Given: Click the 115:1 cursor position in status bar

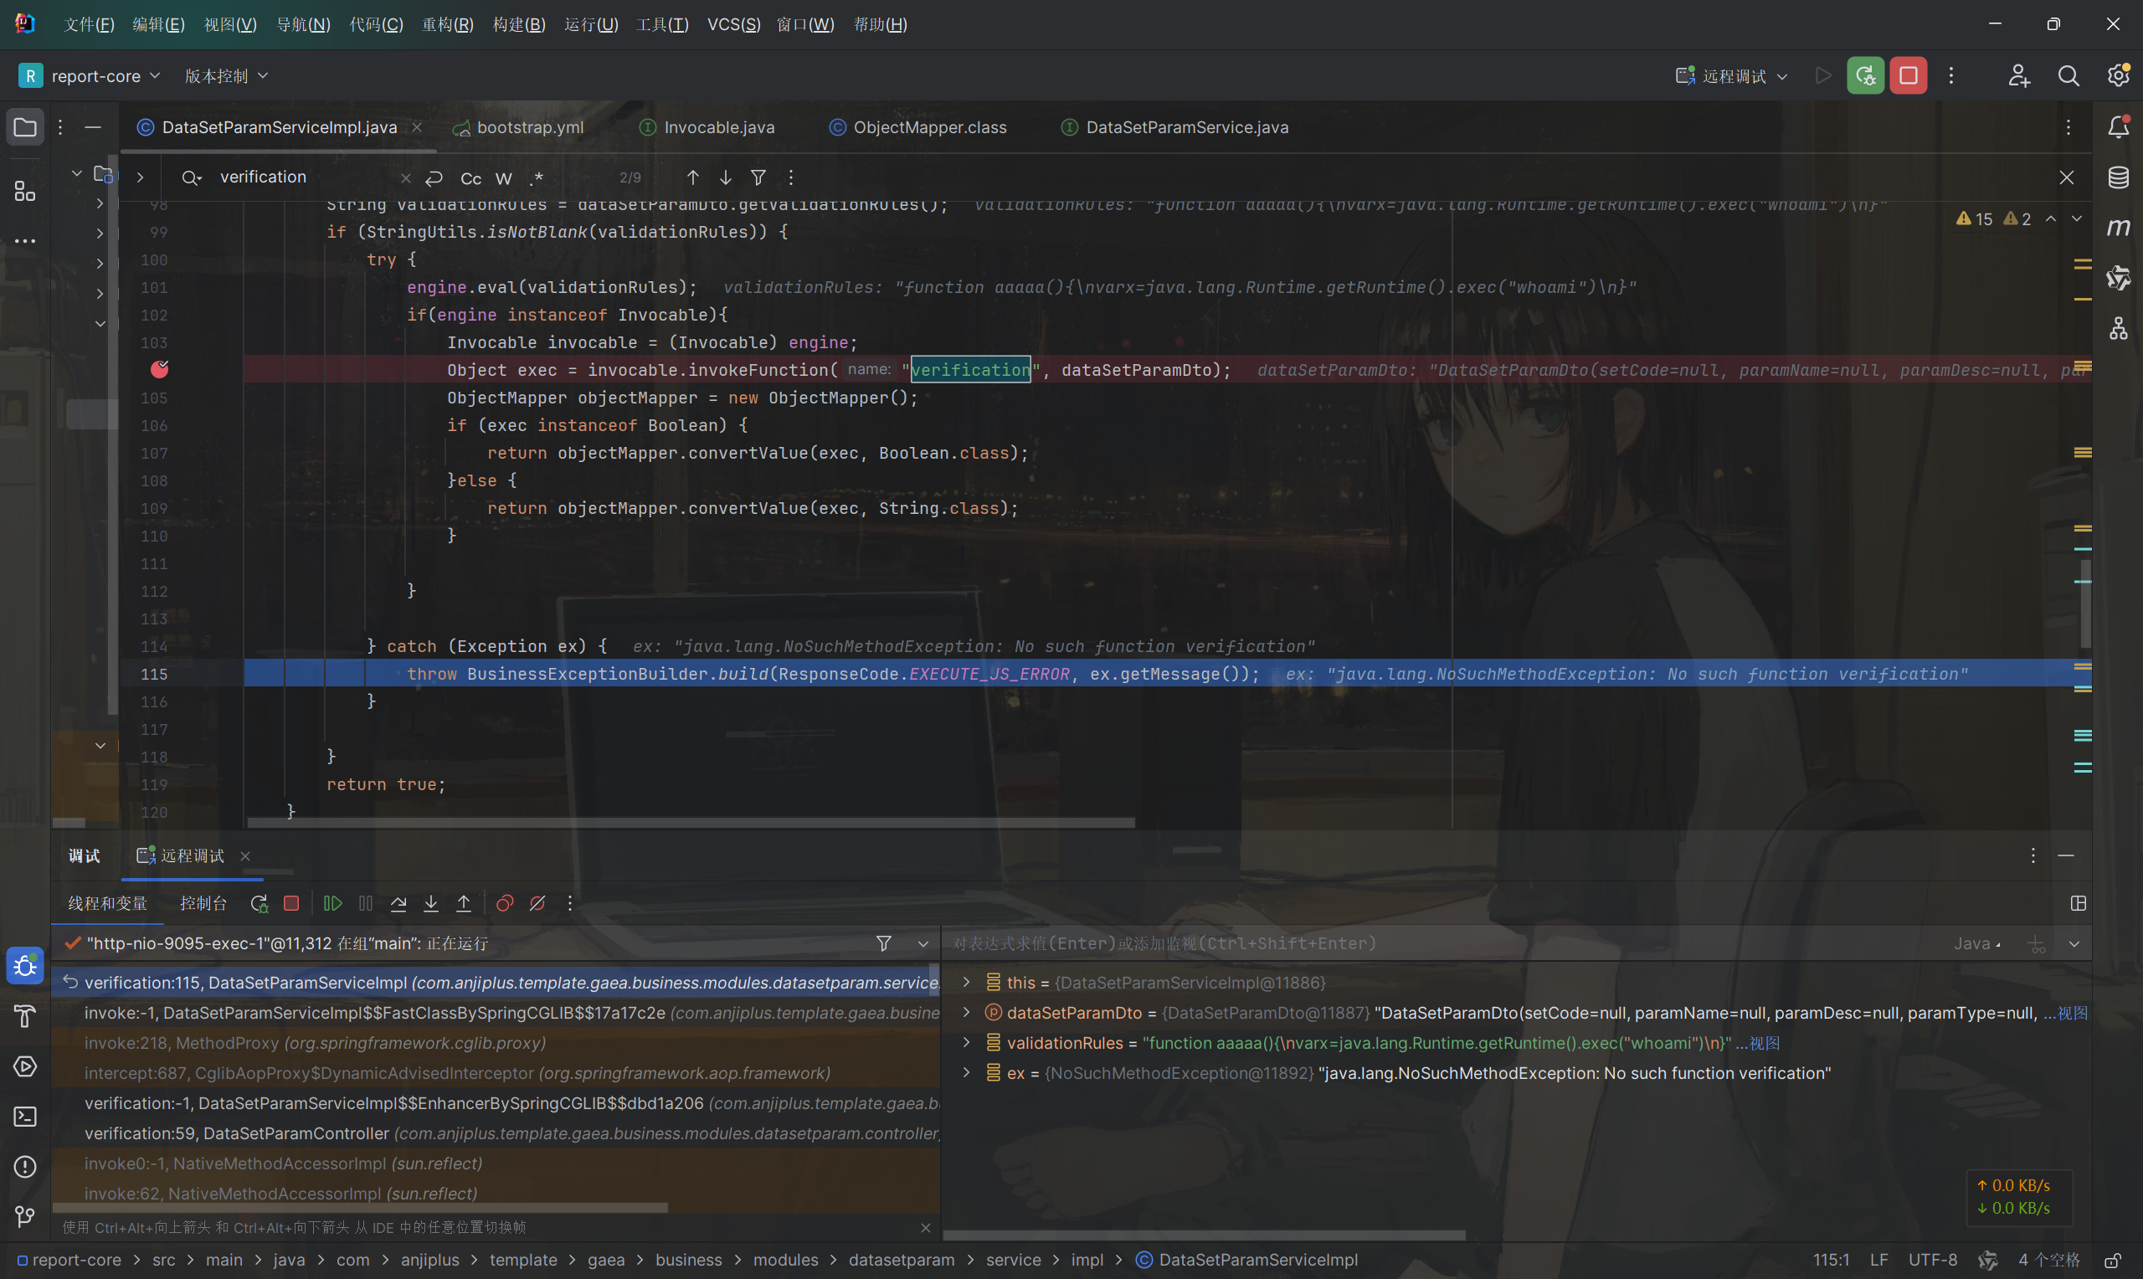Looking at the screenshot, I should click(x=1831, y=1260).
